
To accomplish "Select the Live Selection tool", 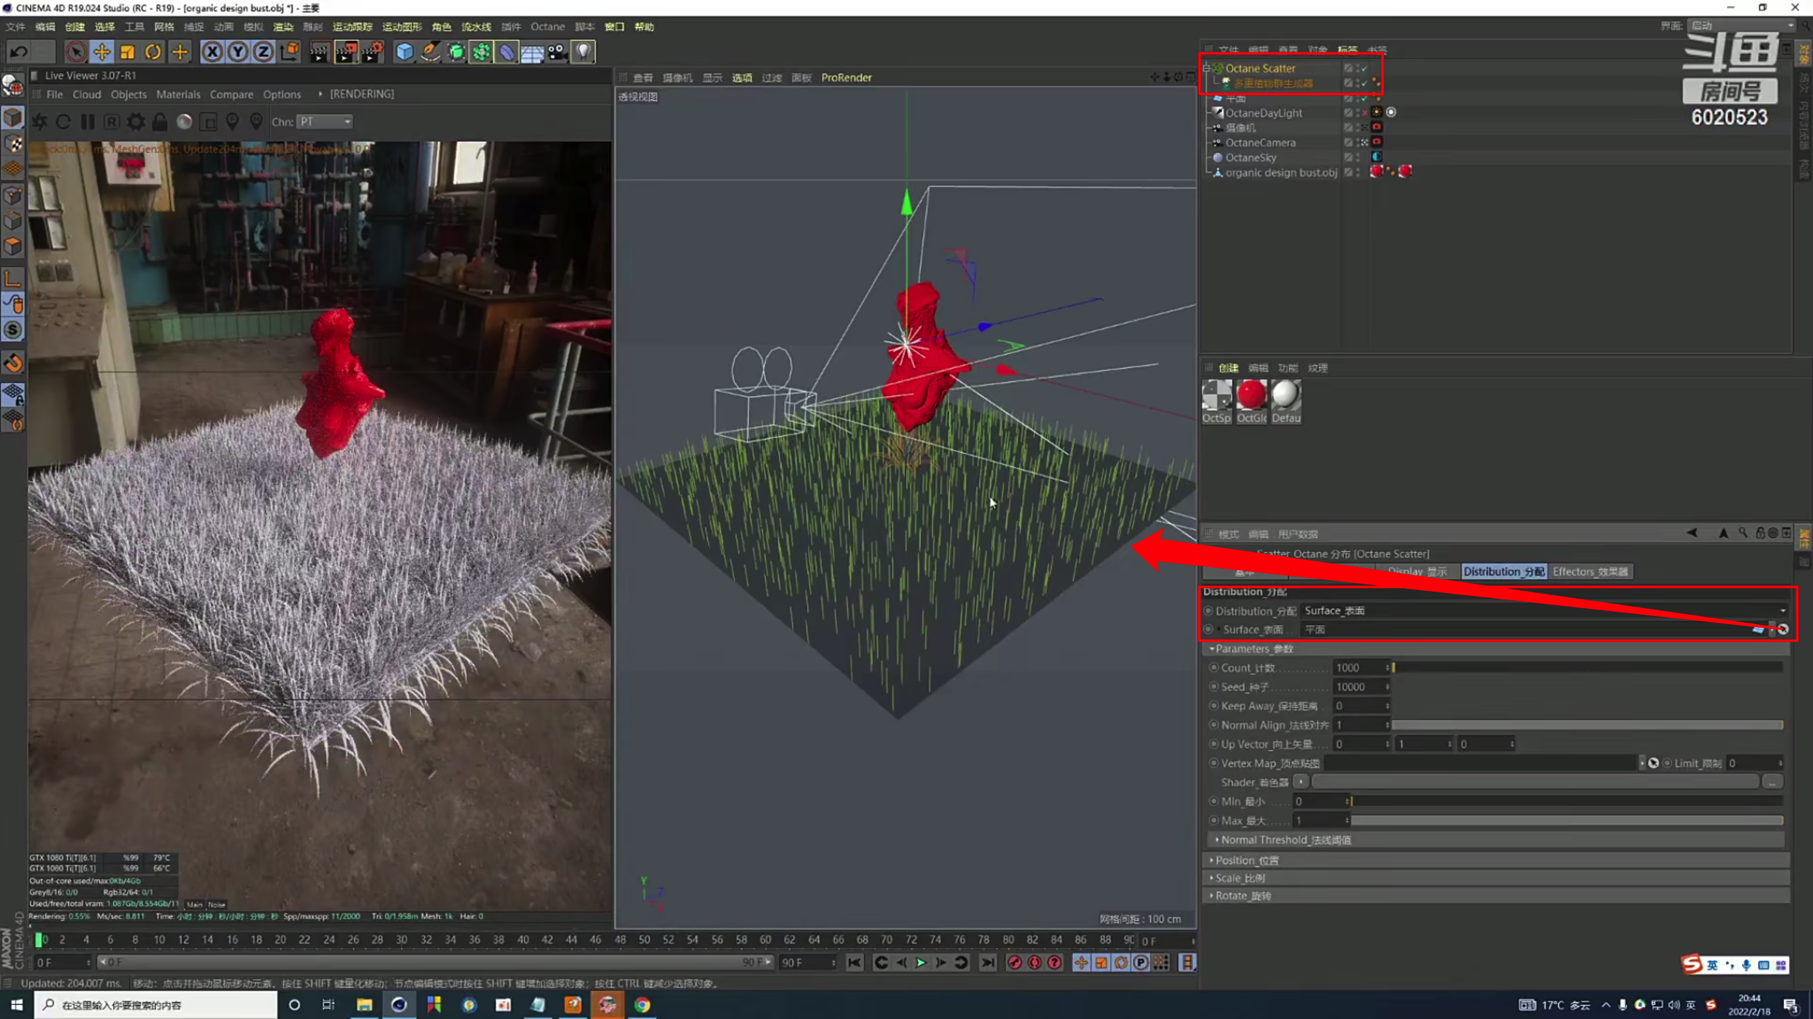I will (76, 52).
